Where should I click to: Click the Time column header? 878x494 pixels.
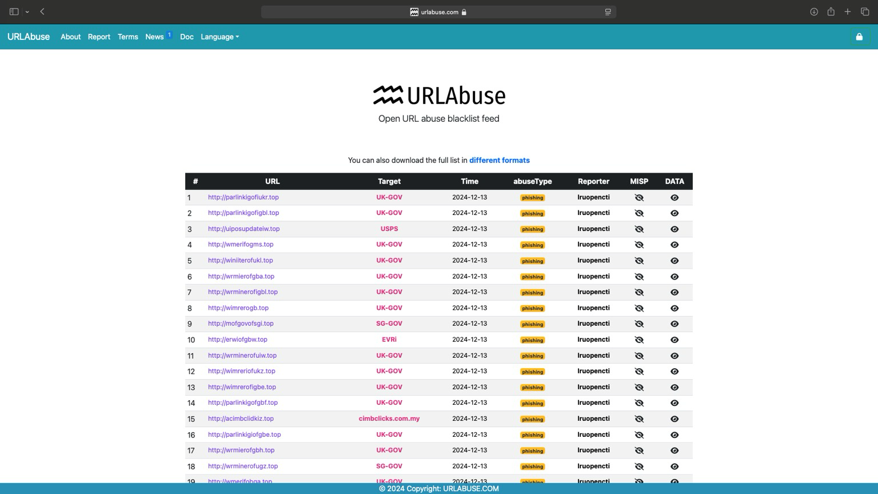pos(470,181)
